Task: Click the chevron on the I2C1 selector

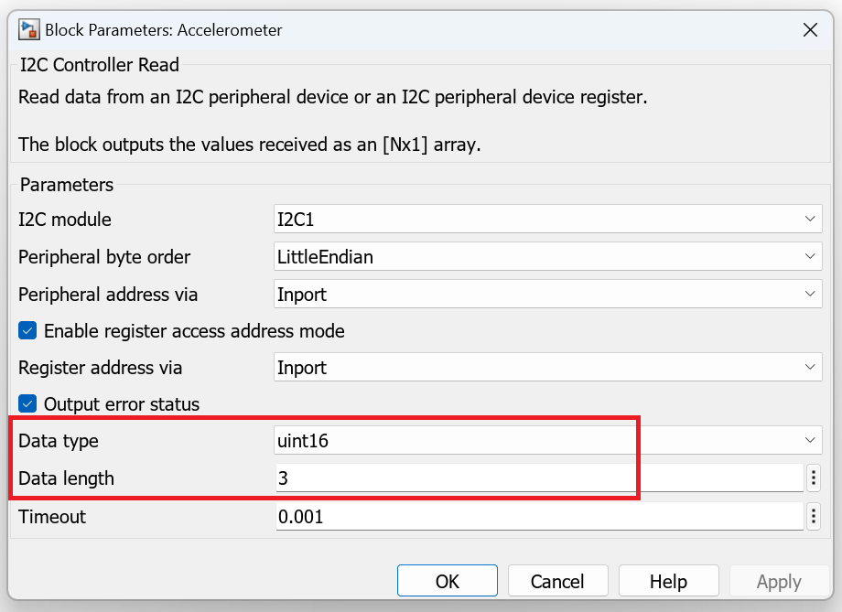Action: (810, 219)
